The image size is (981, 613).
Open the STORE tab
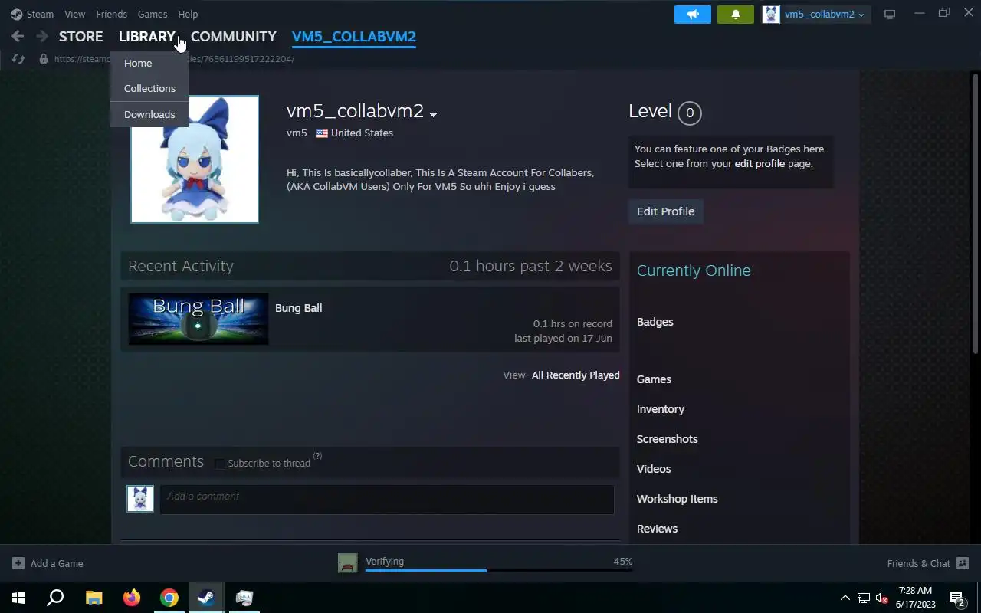pos(80,36)
